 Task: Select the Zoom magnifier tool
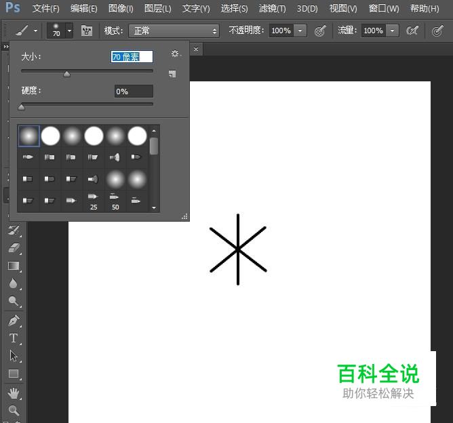point(14,410)
